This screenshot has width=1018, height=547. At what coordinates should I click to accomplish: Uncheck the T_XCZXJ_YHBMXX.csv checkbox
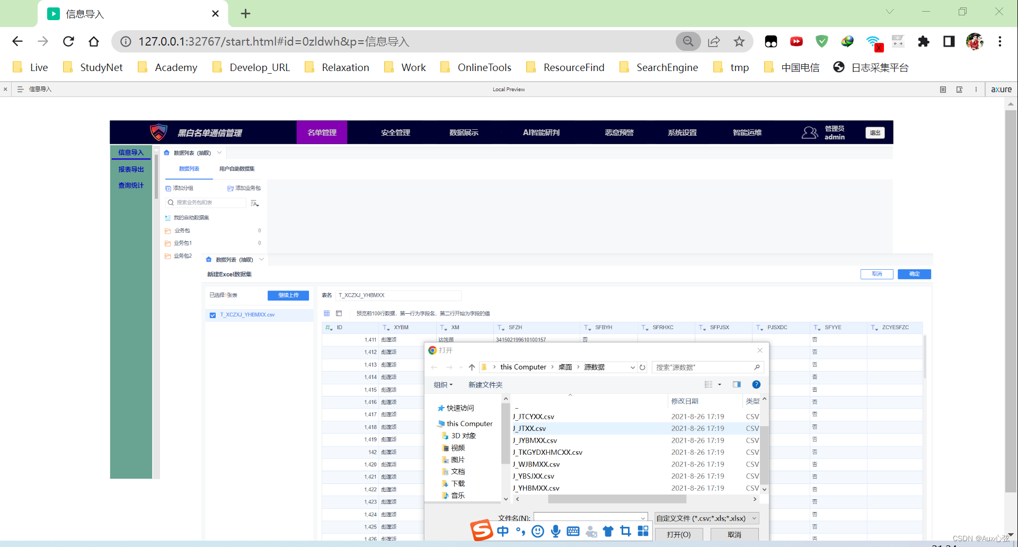click(x=213, y=314)
